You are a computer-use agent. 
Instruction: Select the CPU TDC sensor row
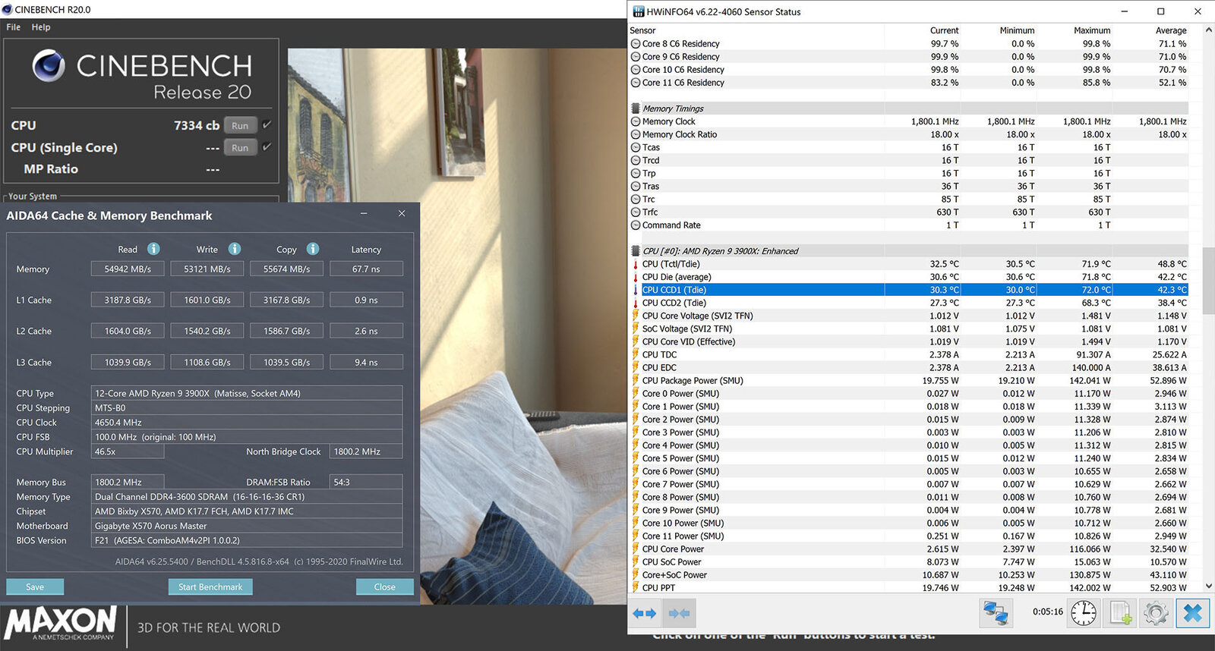[x=909, y=354]
